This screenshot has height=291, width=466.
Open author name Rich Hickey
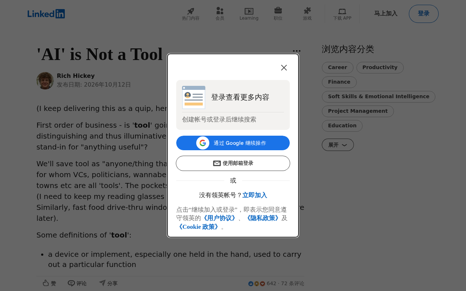coord(76,76)
